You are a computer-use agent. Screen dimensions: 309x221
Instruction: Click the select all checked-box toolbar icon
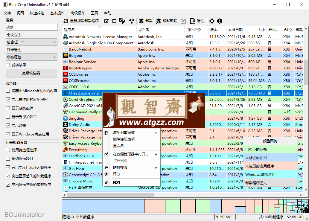[x=106, y=21]
